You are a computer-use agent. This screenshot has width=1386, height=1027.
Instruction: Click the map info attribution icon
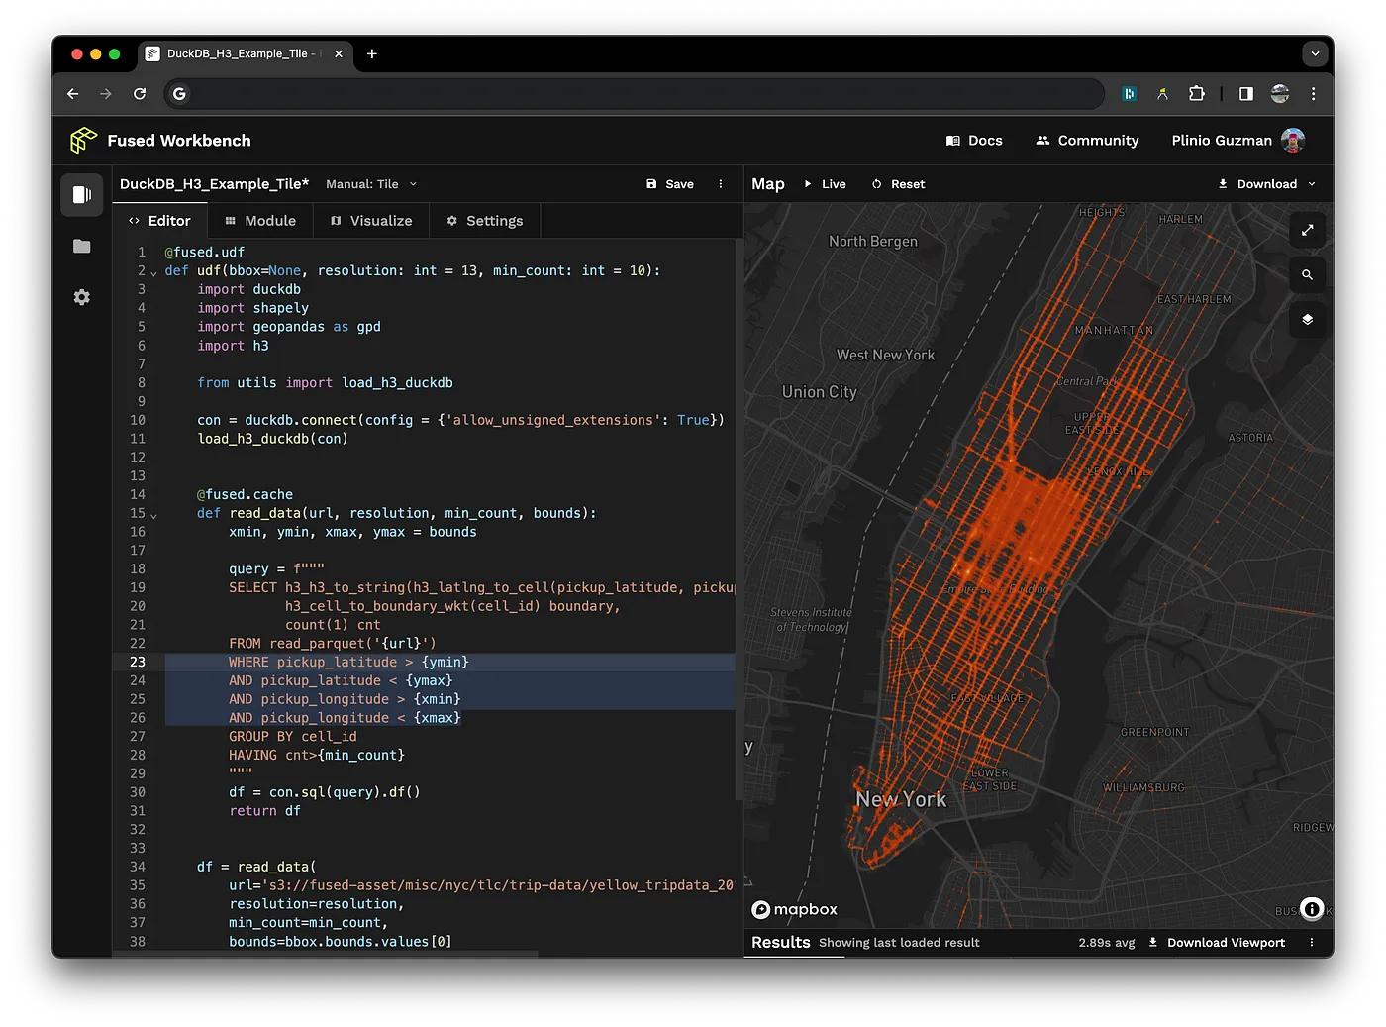1312,909
